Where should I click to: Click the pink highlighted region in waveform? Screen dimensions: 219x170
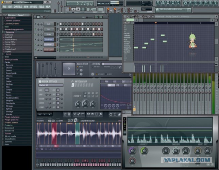tap(54, 134)
